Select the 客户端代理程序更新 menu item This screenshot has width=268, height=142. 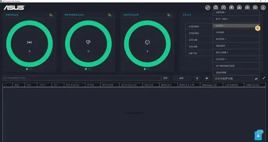[x=236, y=66]
